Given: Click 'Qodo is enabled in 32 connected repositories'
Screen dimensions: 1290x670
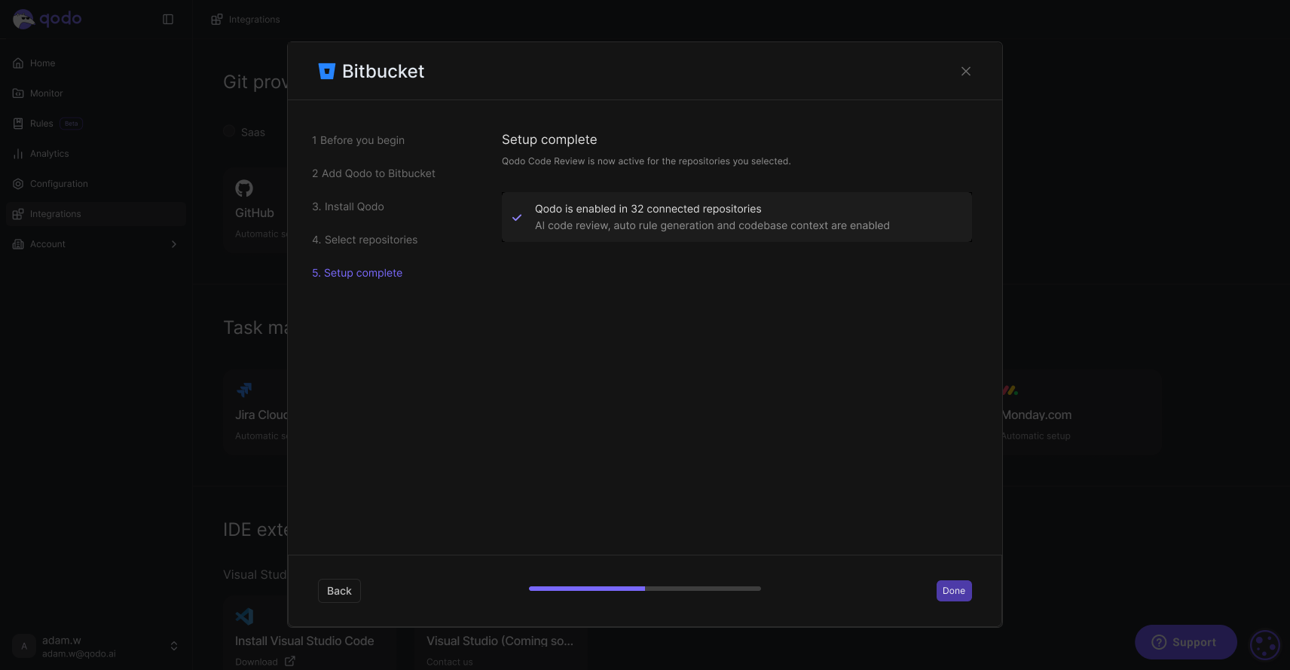Looking at the screenshot, I should (648, 209).
